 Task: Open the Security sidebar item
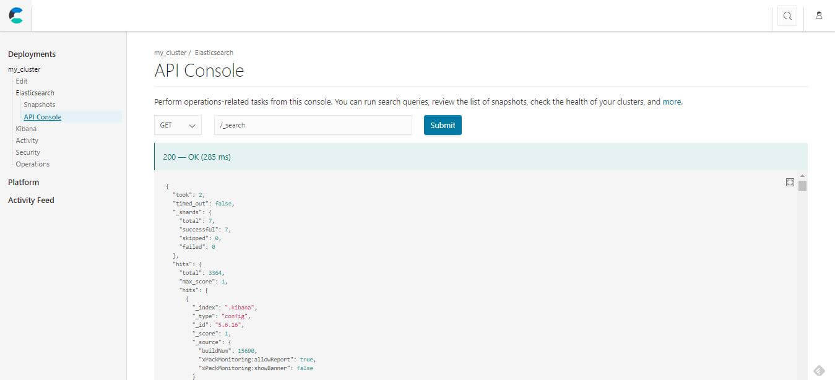(28, 152)
